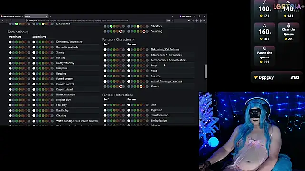Reload the page in the browser
This screenshot has width=305, height=171.
click(10, 21)
